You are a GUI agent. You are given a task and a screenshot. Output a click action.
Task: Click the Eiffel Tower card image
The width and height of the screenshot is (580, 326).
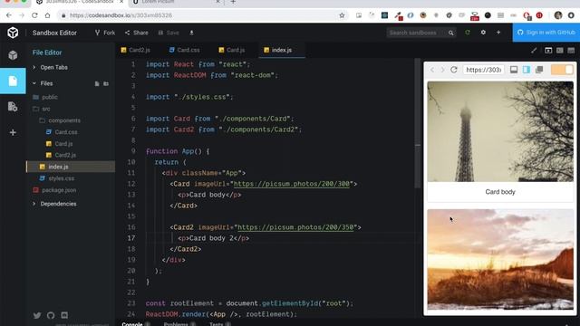pos(500,131)
